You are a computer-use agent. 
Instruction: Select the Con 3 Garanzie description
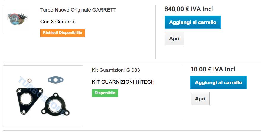58,22
